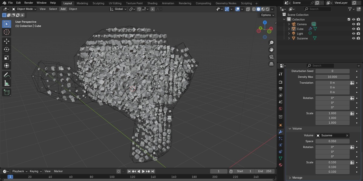Viewport: 363px width, 181px height.
Task: Switch to the Sculpting workspace tab
Action: tap(98, 3)
